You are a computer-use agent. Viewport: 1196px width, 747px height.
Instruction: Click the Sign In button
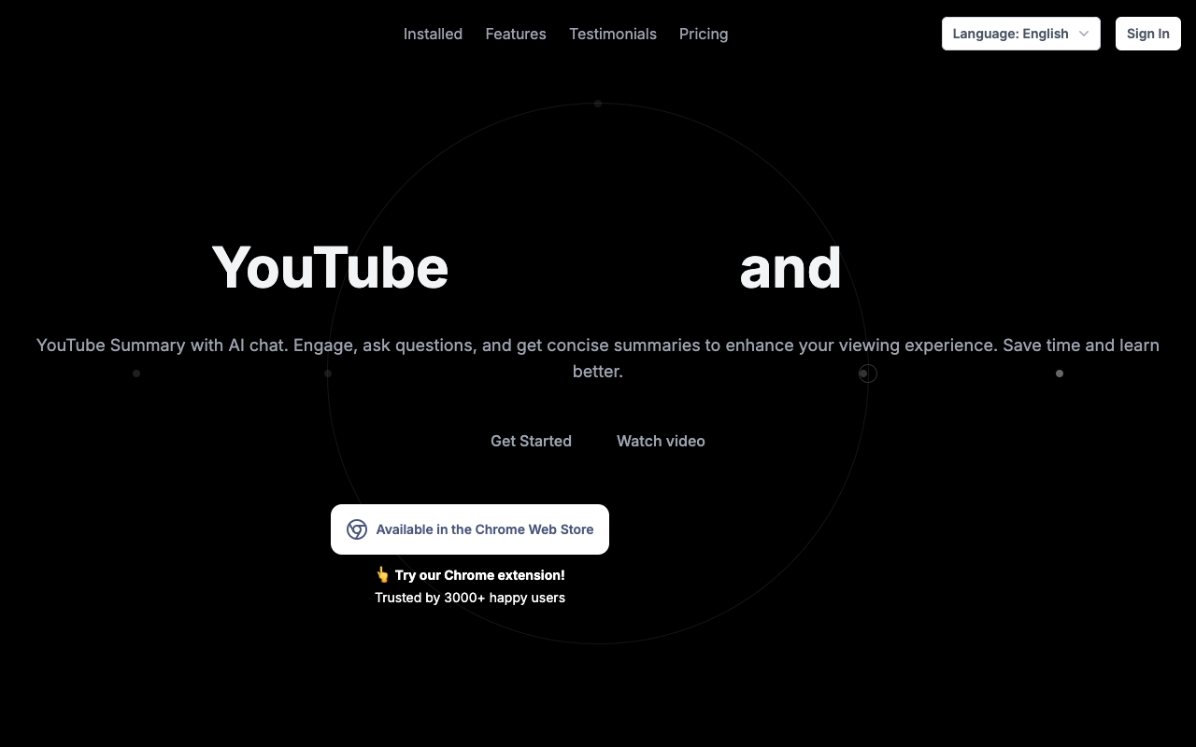point(1148,34)
